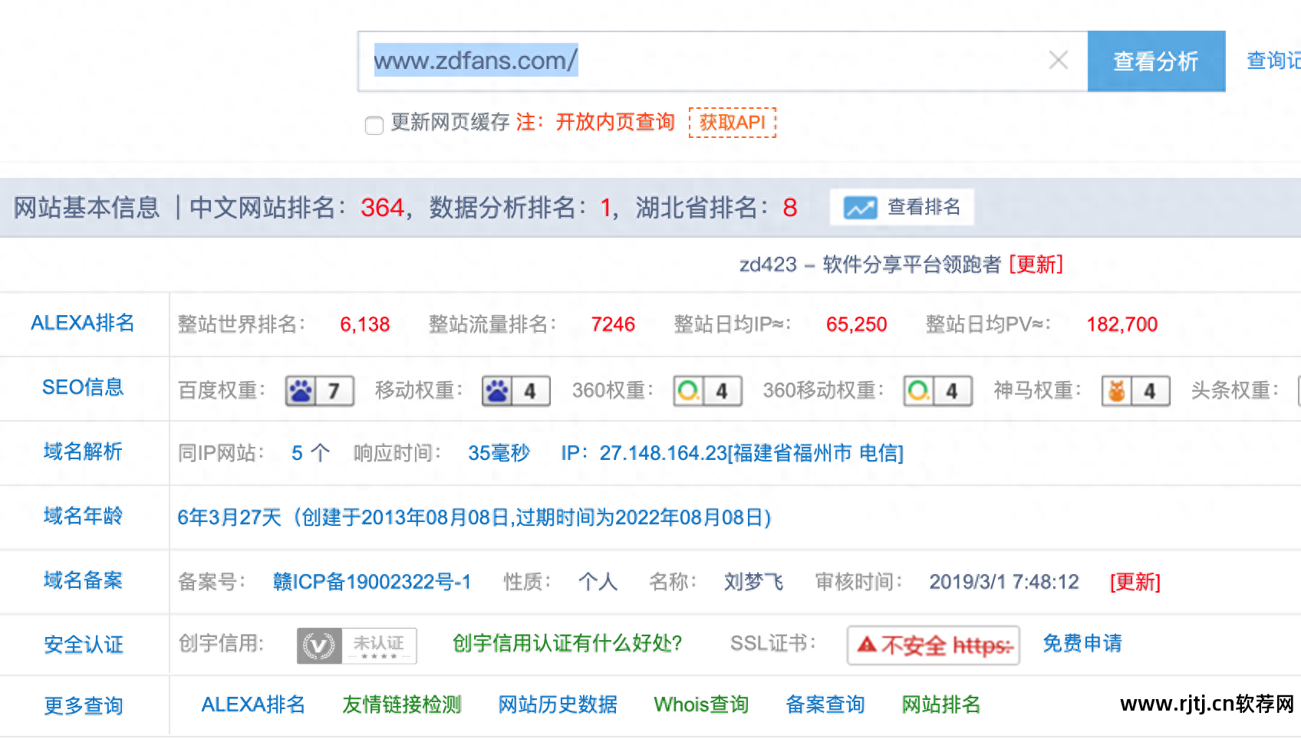
Task: Clear the search box using the X icon
Action: [1058, 60]
